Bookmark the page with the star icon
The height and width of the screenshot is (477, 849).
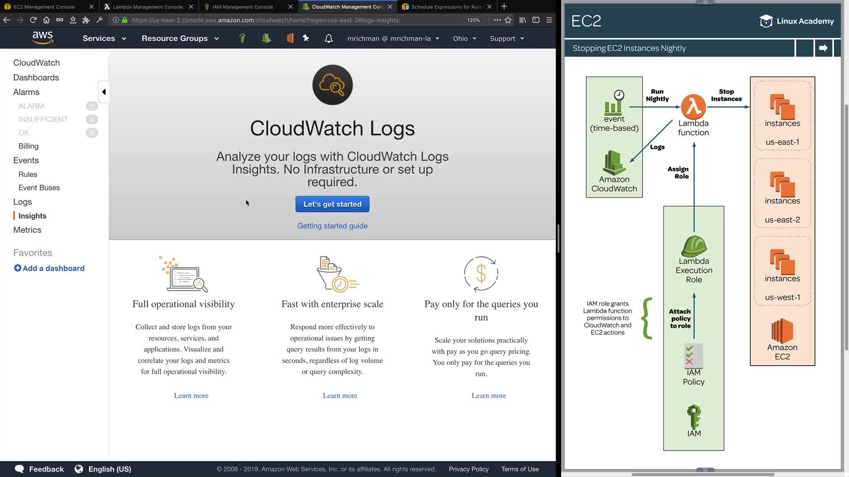click(x=508, y=20)
